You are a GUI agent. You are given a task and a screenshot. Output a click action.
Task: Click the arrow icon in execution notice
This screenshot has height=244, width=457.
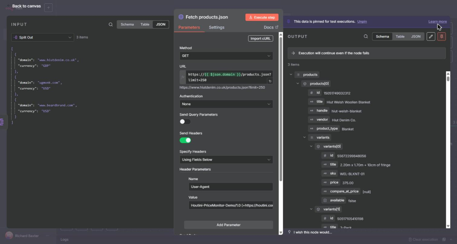(293, 53)
